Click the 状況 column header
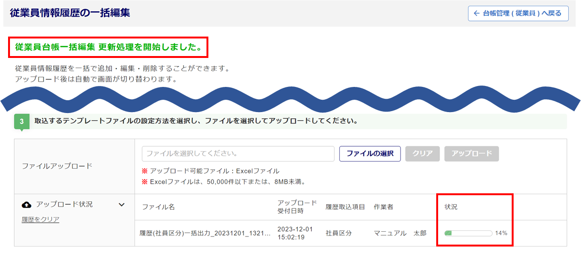The height and width of the screenshot is (256, 581). click(x=451, y=207)
